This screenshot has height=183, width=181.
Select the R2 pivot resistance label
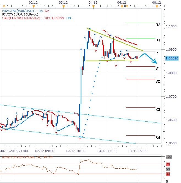click(x=158, y=25)
